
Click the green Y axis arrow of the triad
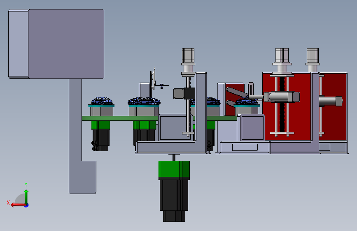pos(26,196)
